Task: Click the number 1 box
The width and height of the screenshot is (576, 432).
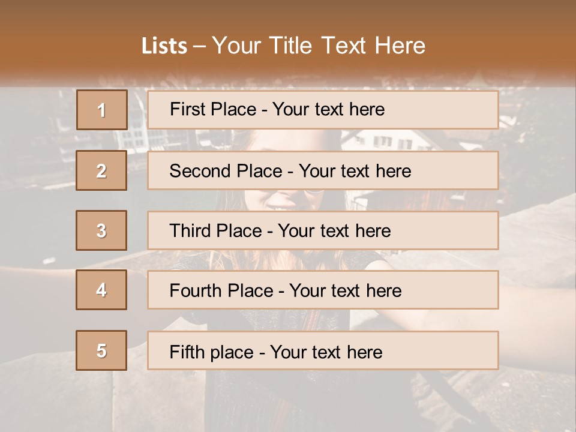Action: [102, 110]
